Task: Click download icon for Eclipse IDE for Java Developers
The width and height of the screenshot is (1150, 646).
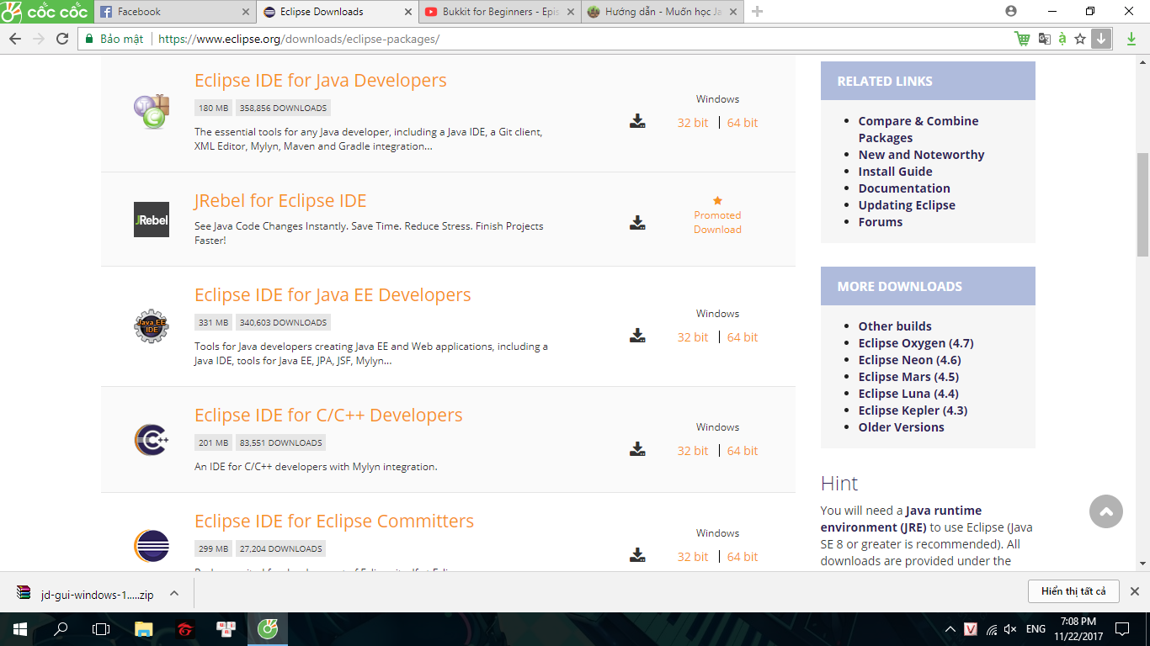Action: (637, 121)
